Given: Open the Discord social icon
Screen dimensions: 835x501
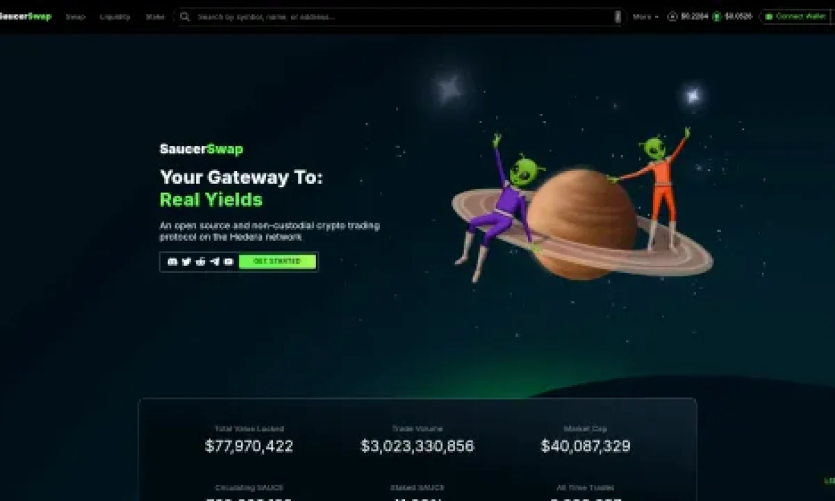Looking at the screenshot, I should 173,262.
